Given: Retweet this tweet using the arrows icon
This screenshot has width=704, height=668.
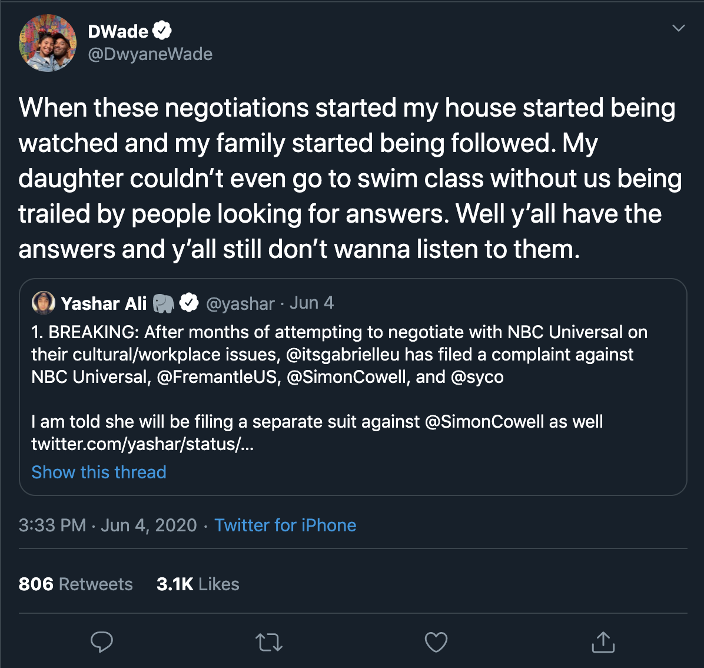Looking at the screenshot, I should point(270,642).
